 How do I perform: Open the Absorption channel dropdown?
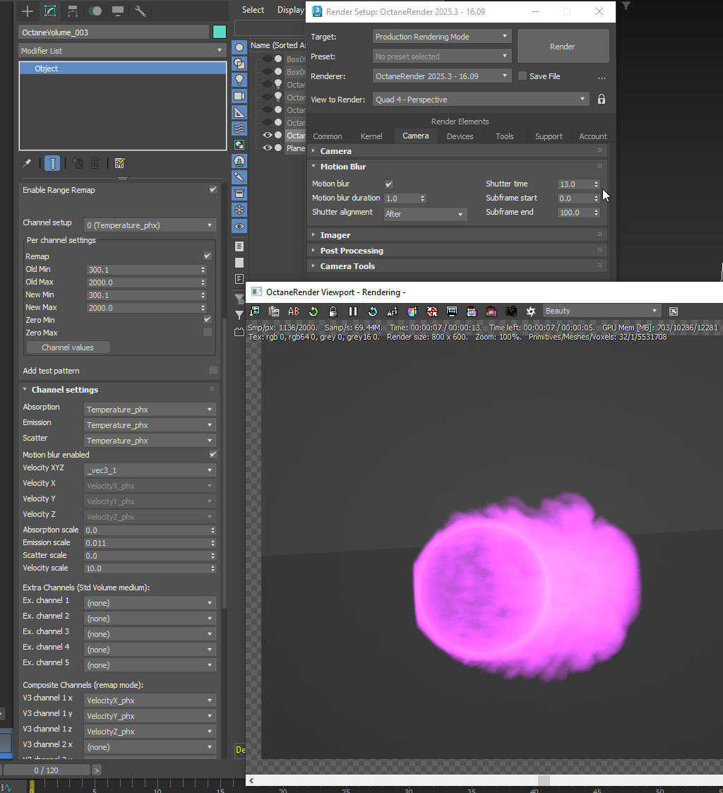tap(150, 409)
